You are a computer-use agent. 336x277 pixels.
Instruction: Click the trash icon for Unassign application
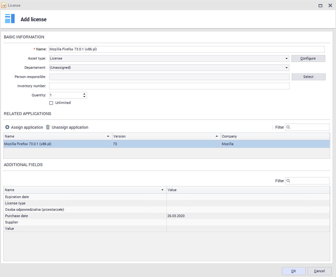pyautogui.click(x=48, y=127)
